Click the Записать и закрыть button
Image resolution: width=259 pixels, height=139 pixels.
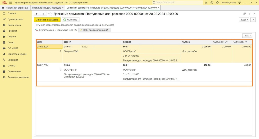tap(47, 20)
